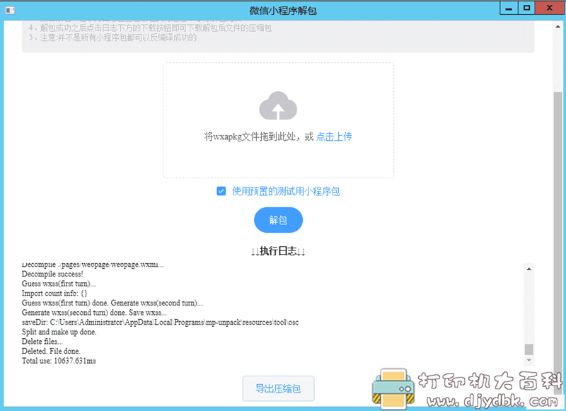This screenshot has height=411, width=566.
Task: Click the saveDir path log line
Action: click(x=161, y=323)
